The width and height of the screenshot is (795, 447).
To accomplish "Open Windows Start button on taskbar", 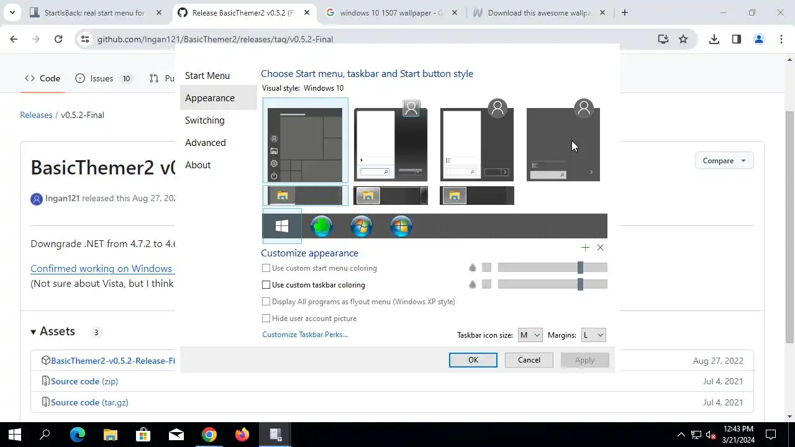I will coord(15,435).
